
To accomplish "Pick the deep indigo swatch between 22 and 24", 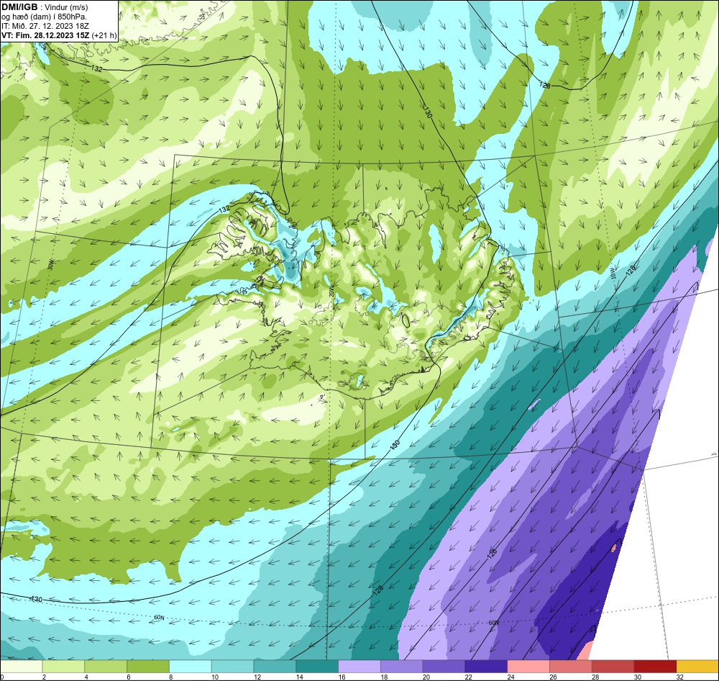I will (x=486, y=667).
